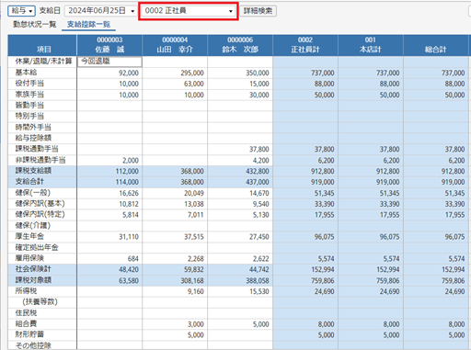Click the 健保(一般) value 20,049

(x=194, y=193)
